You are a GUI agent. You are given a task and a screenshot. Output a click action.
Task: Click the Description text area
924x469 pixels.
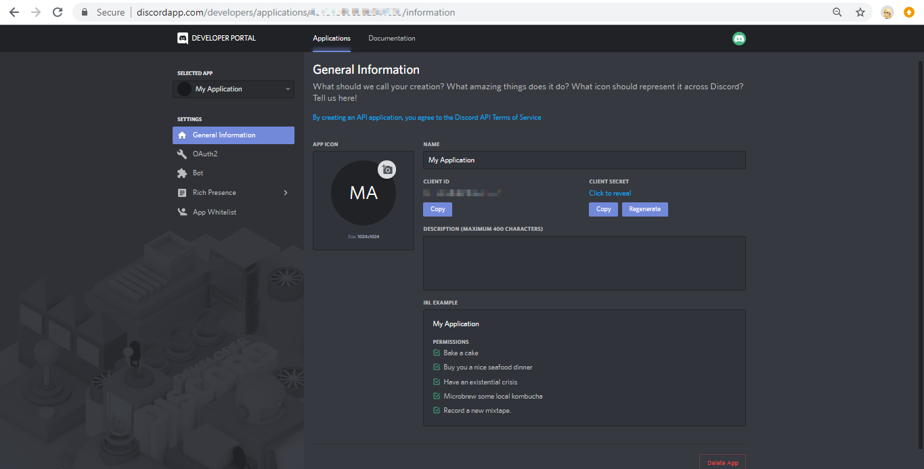click(x=584, y=263)
